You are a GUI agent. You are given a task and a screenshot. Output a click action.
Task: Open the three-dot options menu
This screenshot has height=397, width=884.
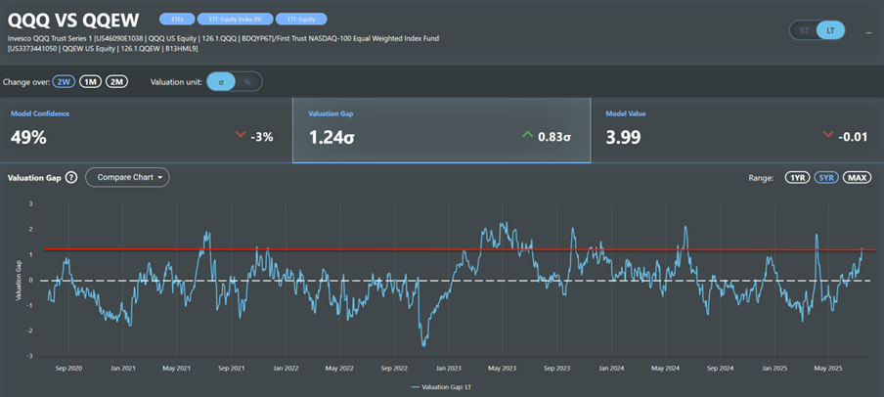(x=868, y=32)
